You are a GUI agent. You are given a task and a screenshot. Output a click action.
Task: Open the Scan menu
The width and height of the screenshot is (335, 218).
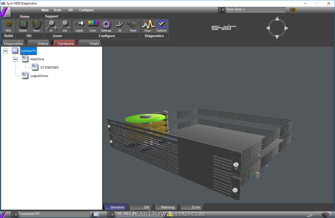(57, 10)
